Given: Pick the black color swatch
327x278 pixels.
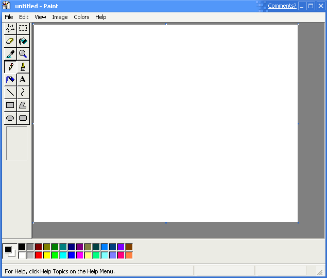Looking at the screenshot, I should point(22,247).
